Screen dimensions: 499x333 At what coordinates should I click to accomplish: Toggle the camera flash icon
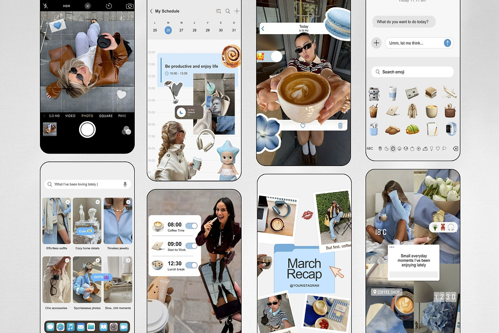[46, 6]
